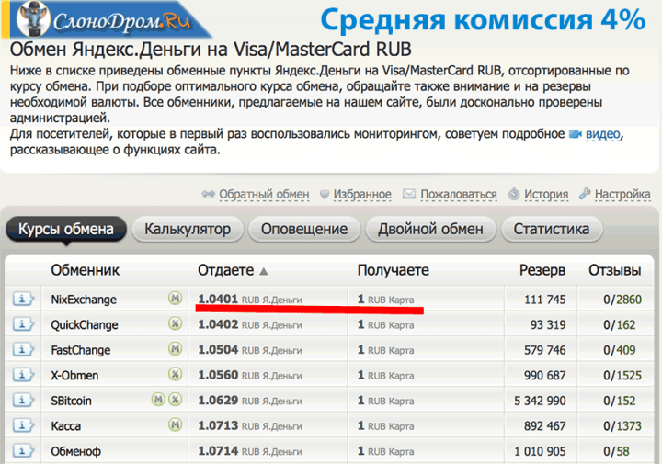Open the Пожаловаться link

(x=459, y=195)
